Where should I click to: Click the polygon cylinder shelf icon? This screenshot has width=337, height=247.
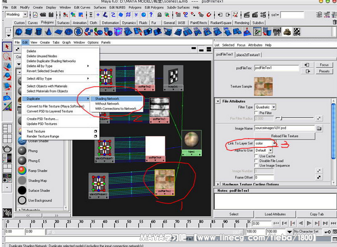(39, 32)
